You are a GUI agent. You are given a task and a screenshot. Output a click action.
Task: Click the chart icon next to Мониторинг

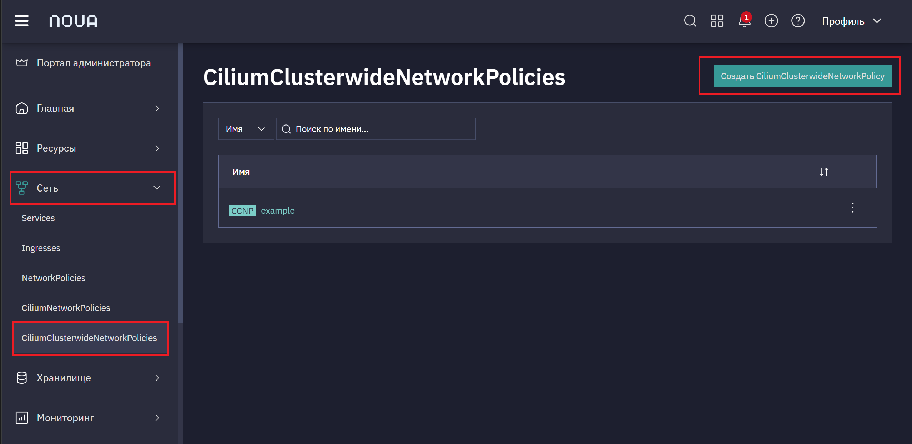click(22, 418)
